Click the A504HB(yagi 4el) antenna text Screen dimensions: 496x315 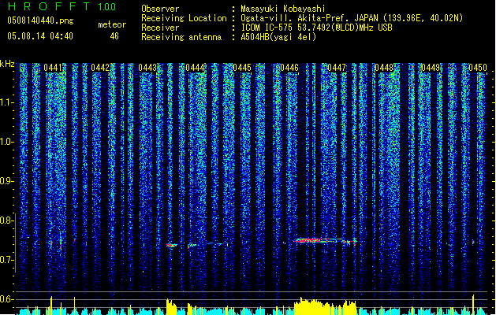(x=278, y=37)
